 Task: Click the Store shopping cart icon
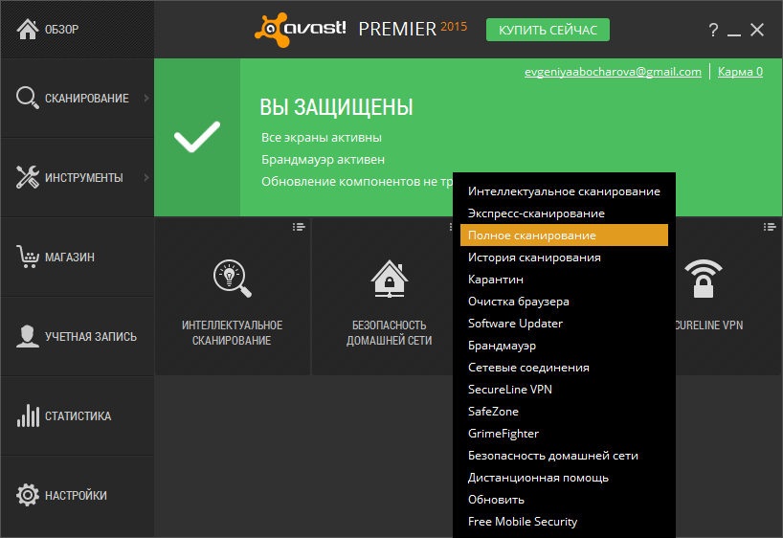click(x=28, y=257)
